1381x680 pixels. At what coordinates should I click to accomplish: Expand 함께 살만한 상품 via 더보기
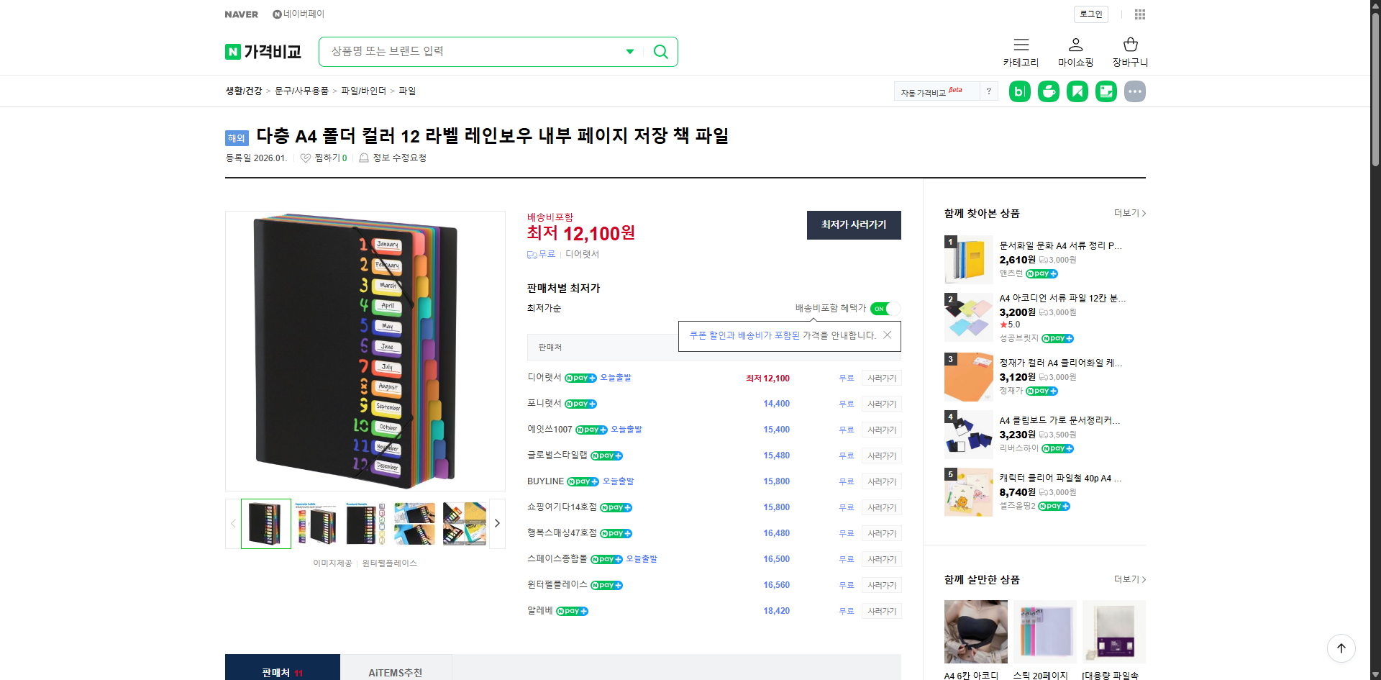pos(1127,579)
